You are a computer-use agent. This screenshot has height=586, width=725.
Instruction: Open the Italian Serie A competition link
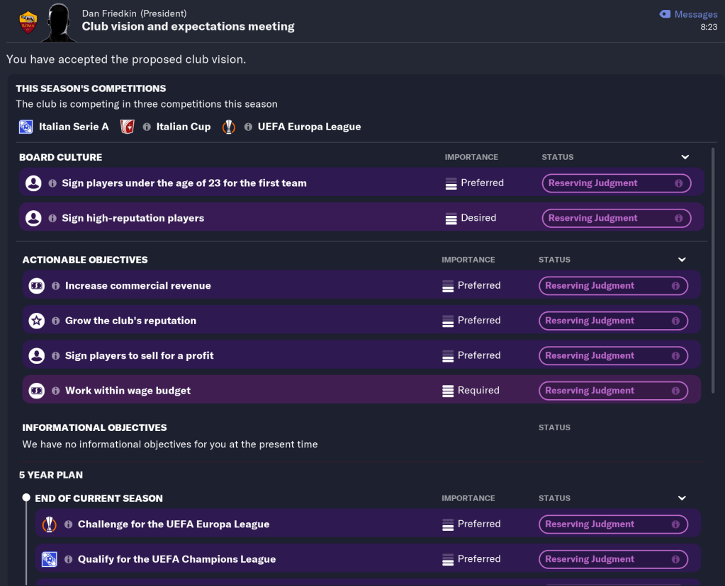pyautogui.click(x=74, y=127)
